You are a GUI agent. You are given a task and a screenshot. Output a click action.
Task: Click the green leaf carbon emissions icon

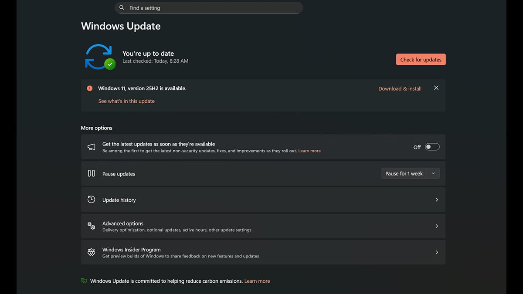click(83, 280)
